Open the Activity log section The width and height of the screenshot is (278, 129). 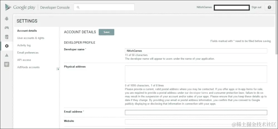(x=24, y=45)
